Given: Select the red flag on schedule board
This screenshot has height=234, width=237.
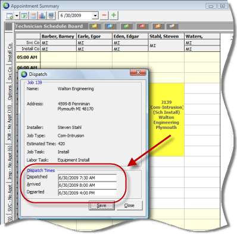Looking at the screenshot, I should pyautogui.click(x=142, y=26).
